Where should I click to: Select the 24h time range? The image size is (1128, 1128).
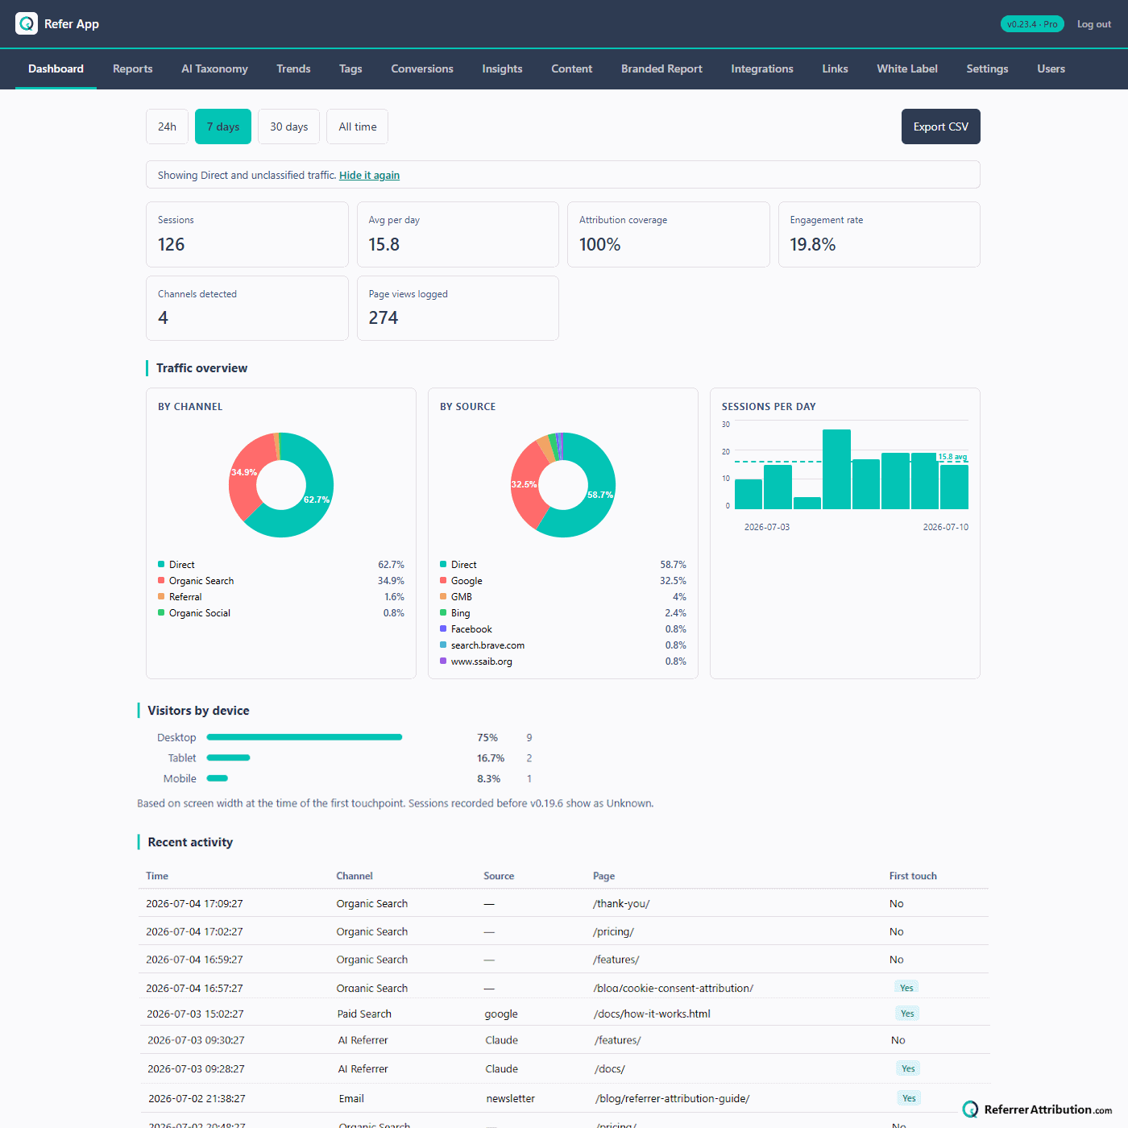pos(167,126)
